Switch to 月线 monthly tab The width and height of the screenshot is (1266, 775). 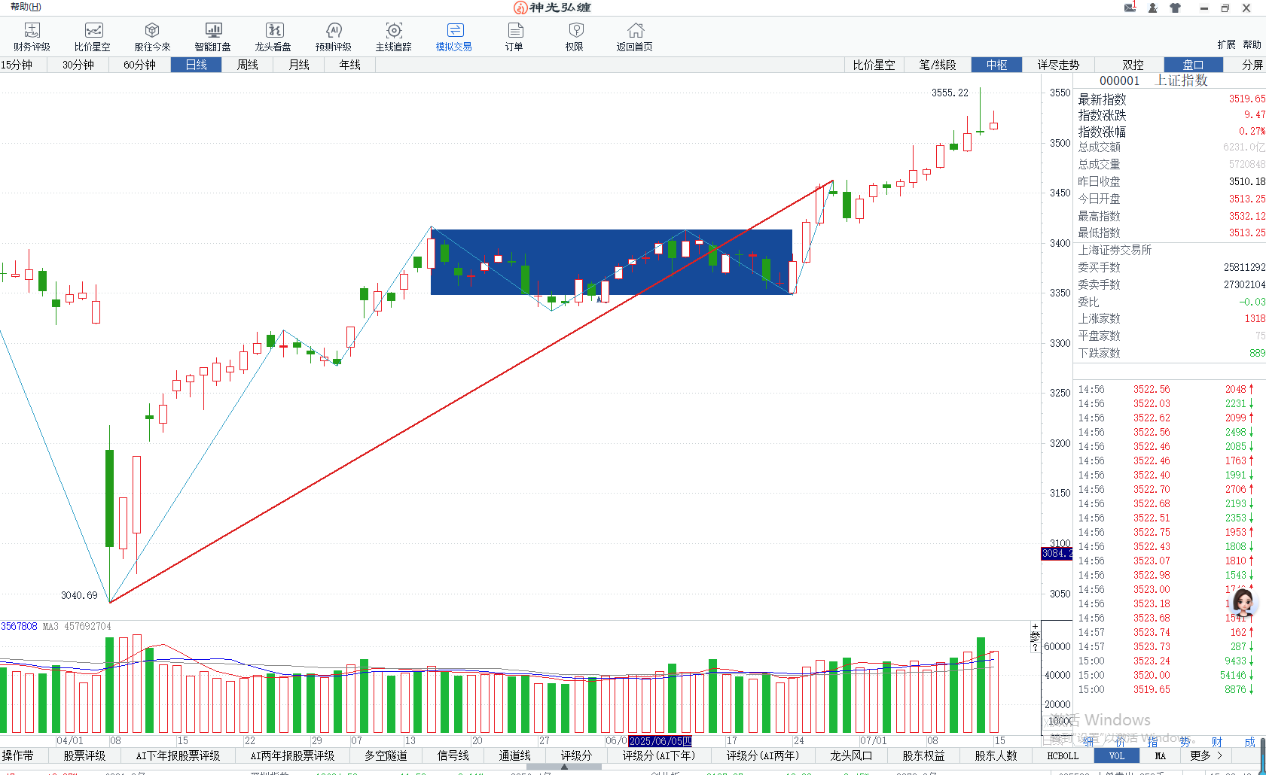pos(299,65)
